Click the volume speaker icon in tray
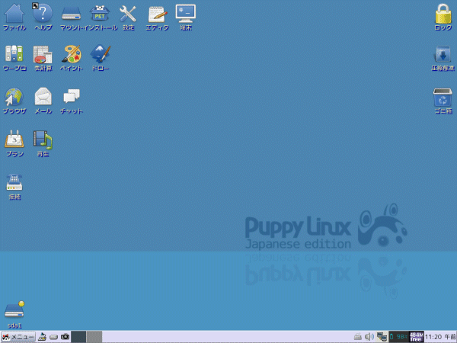 tap(369, 336)
